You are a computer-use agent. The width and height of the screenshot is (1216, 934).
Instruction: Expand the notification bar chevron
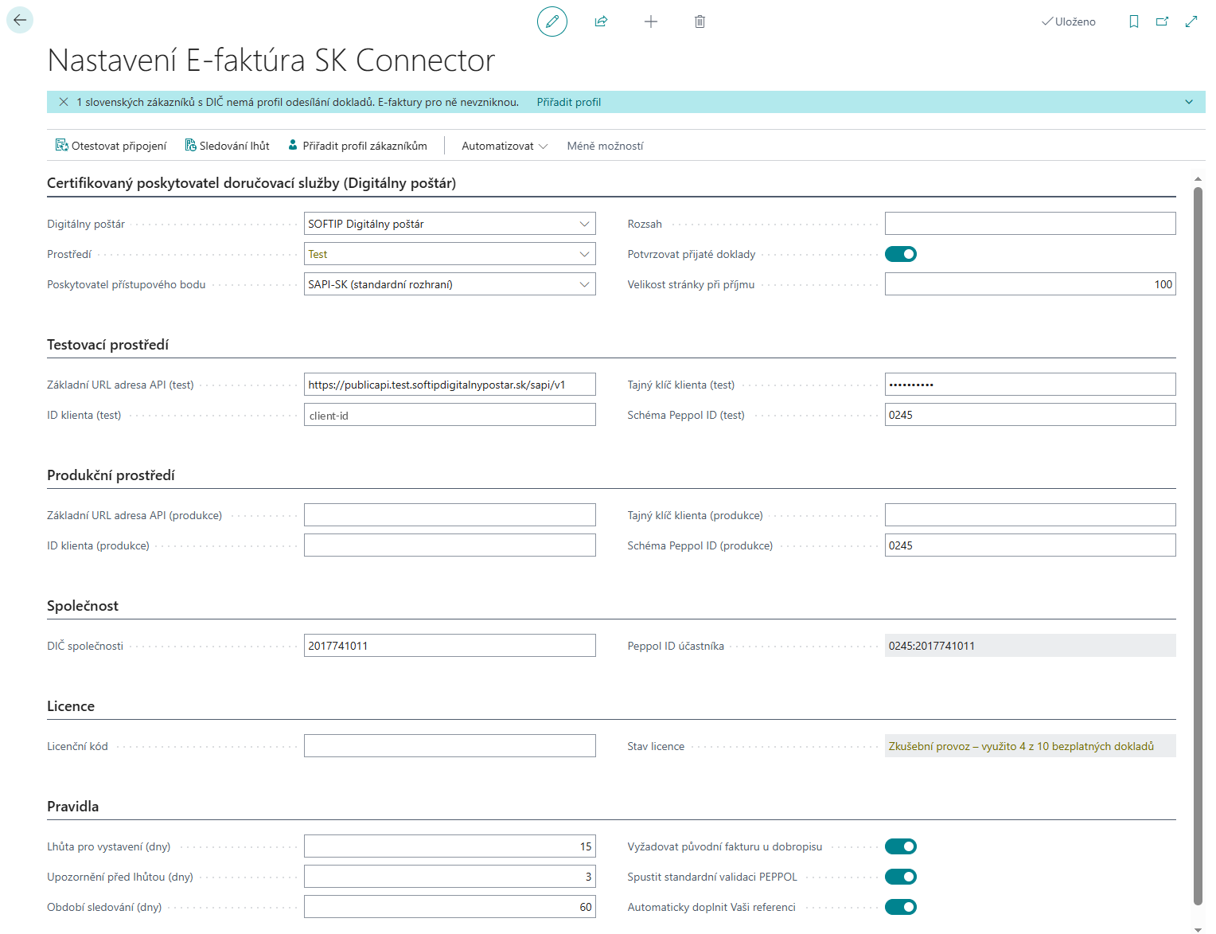tap(1189, 102)
